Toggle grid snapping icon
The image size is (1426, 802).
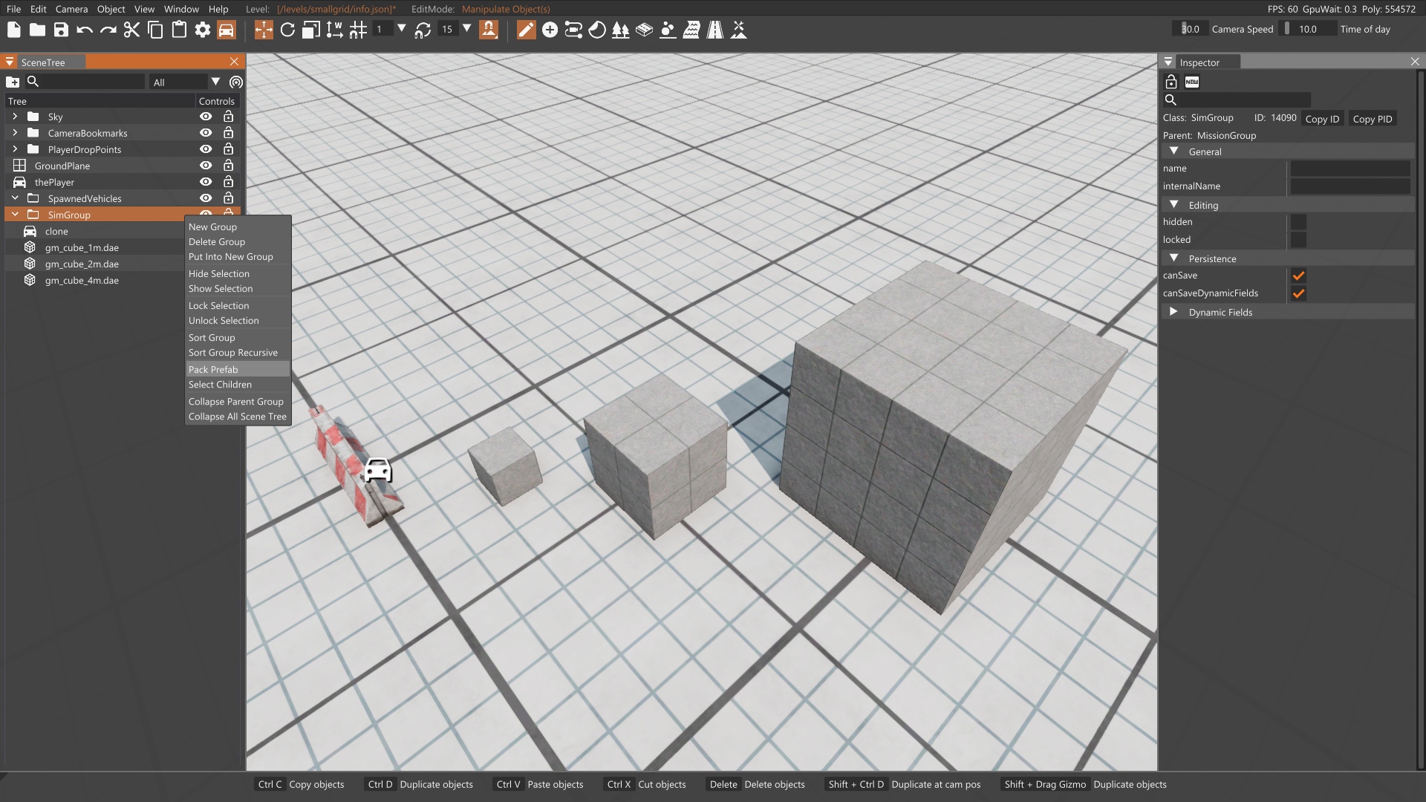coord(358,30)
